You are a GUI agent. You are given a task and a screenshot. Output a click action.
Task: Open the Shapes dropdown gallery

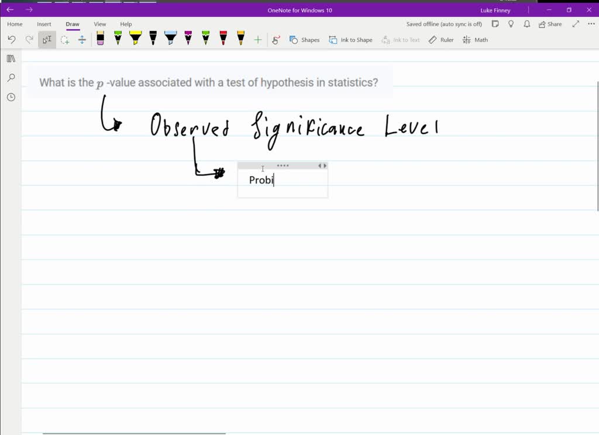click(304, 40)
